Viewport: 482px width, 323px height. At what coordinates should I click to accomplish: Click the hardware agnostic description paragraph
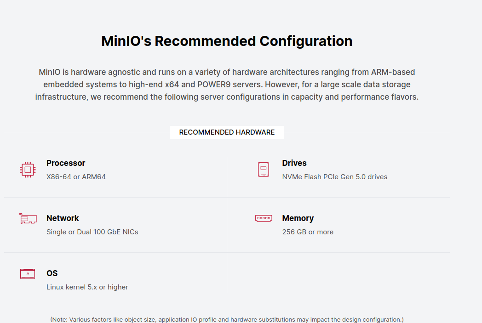[x=227, y=85]
